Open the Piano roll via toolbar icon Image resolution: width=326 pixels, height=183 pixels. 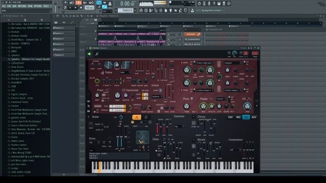(151, 10)
